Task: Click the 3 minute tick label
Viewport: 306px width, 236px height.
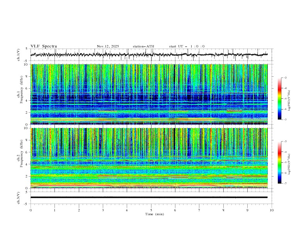Action: tap(103, 210)
